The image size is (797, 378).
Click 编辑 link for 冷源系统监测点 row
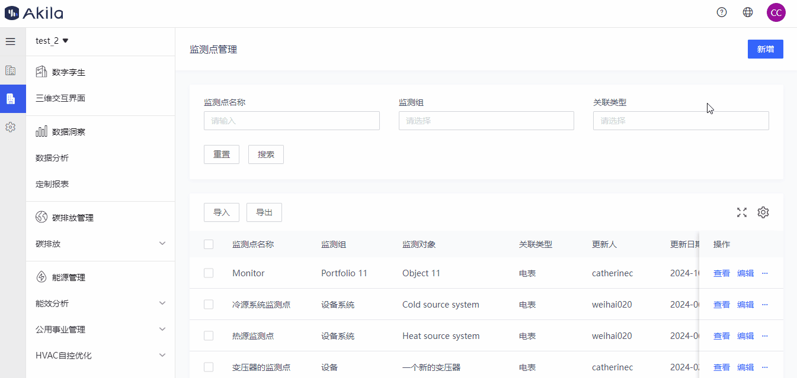click(745, 305)
